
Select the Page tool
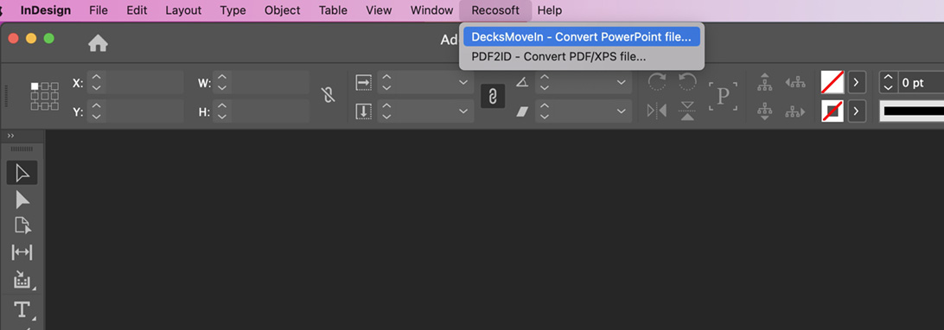tap(22, 225)
